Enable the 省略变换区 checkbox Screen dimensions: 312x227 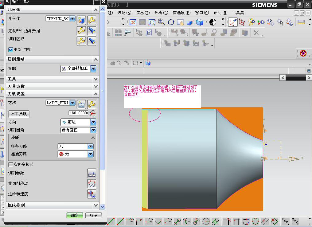(x=11, y=164)
